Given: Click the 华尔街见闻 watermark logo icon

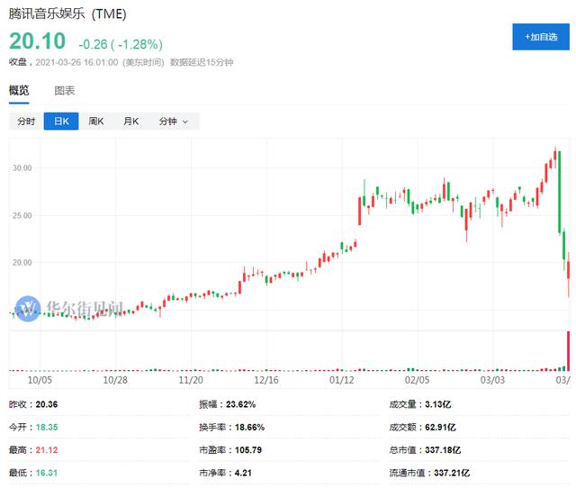Looking at the screenshot, I should [x=30, y=308].
